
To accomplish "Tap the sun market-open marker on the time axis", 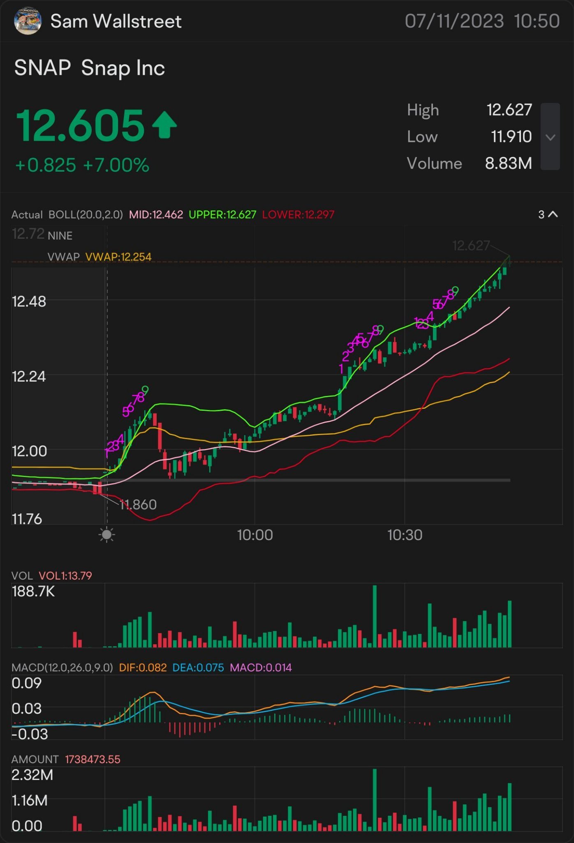I will tap(107, 535).
